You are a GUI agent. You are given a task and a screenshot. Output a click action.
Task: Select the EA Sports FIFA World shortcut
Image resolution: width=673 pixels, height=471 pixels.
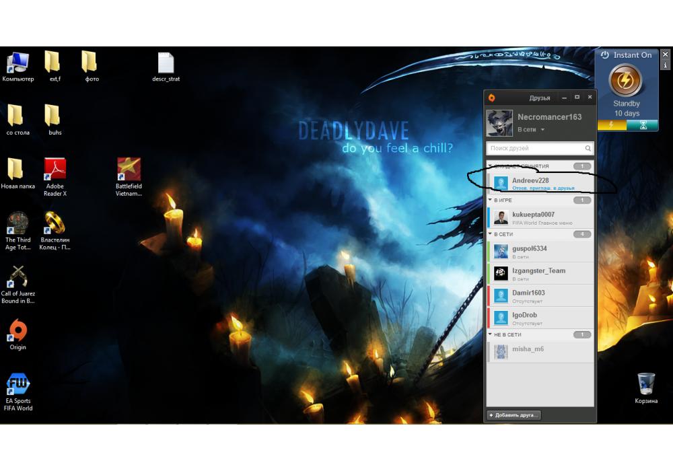(17, 392)
